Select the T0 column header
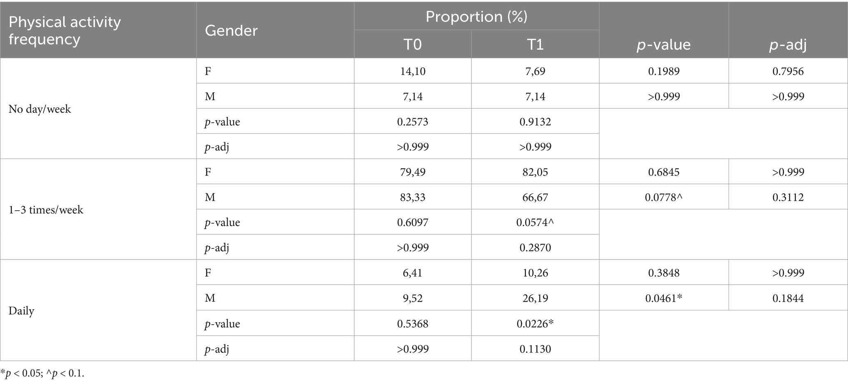Image resolution: width=848 pixels, height=383 pixels. coord(412,44)
